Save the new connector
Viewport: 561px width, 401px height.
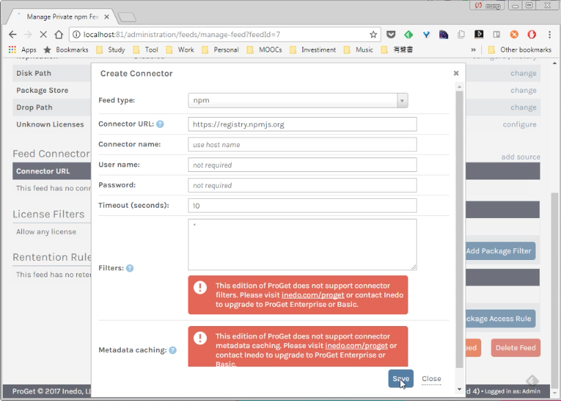[401, 378]
